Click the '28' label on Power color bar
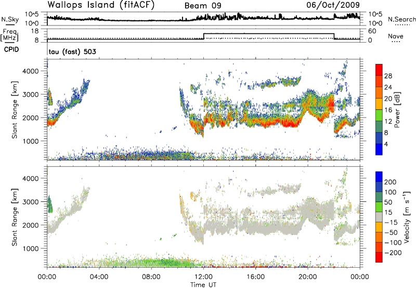The height and width of the screenshot is (288, 416). (x=388, y=76)
